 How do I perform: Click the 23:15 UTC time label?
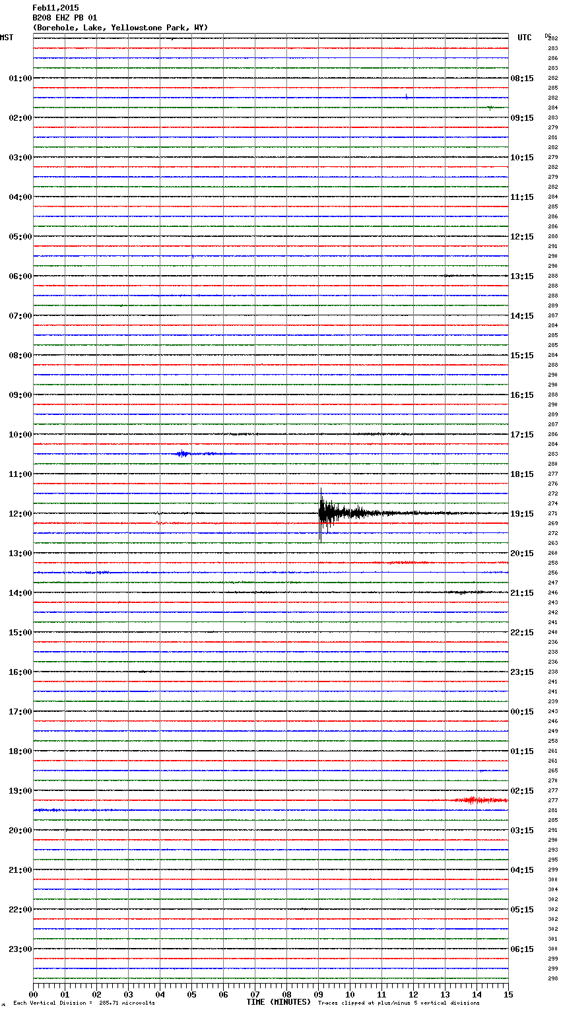coord(522,672)
